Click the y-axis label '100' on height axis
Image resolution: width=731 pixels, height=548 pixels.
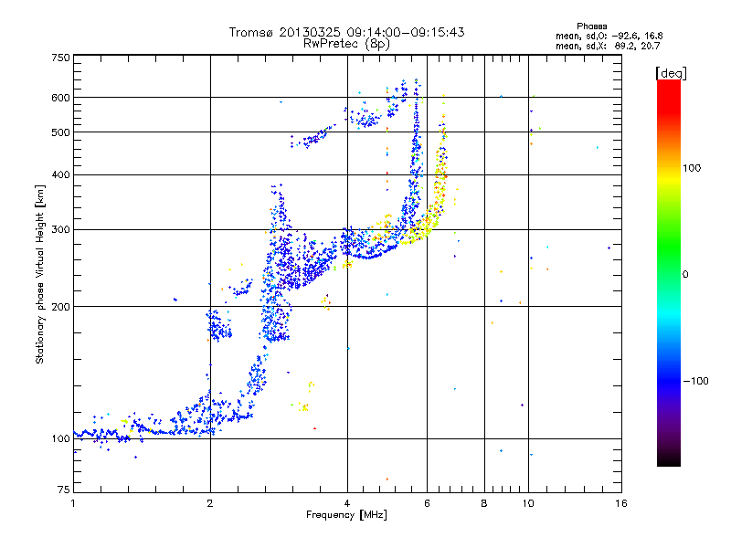tap(60, 439)
